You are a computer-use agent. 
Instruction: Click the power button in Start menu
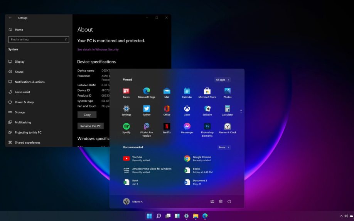coord(229,201)
